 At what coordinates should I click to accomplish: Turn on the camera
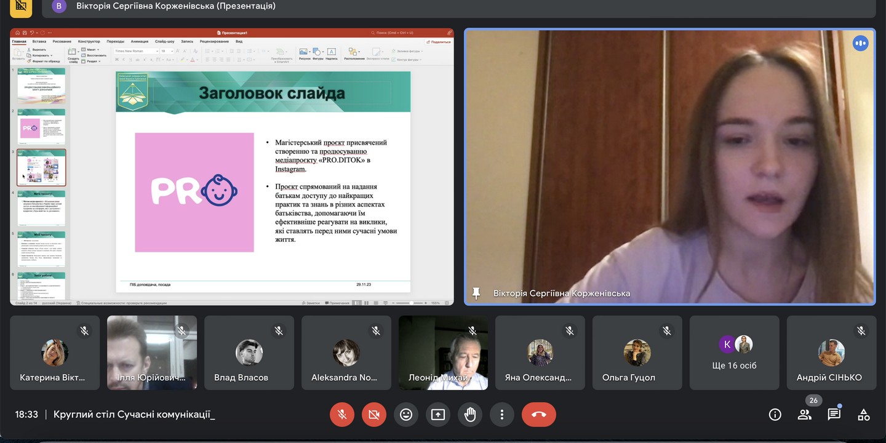(x=374, y=415)
